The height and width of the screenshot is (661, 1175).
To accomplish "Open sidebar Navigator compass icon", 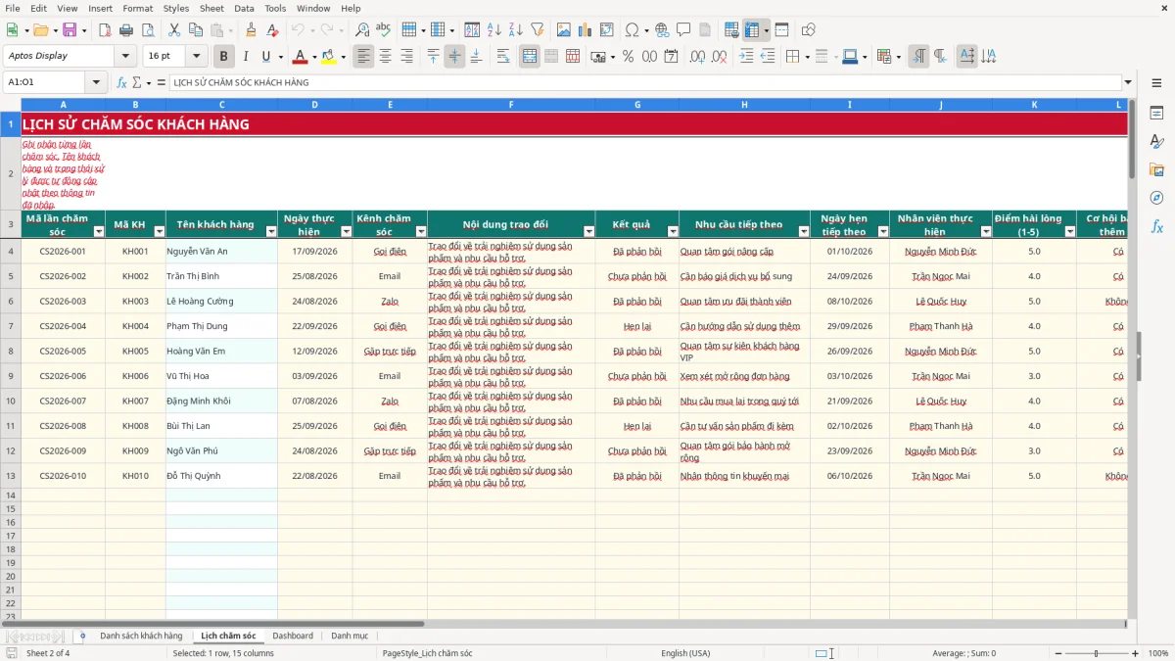I will point(1156,198).
